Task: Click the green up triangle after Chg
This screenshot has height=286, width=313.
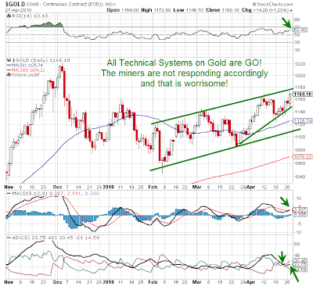Action: [291, 10]
